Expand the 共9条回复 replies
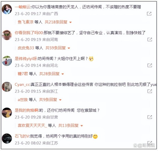Image resolution: width=158 pixels, height=151 pixels. [x=50, y=100]
